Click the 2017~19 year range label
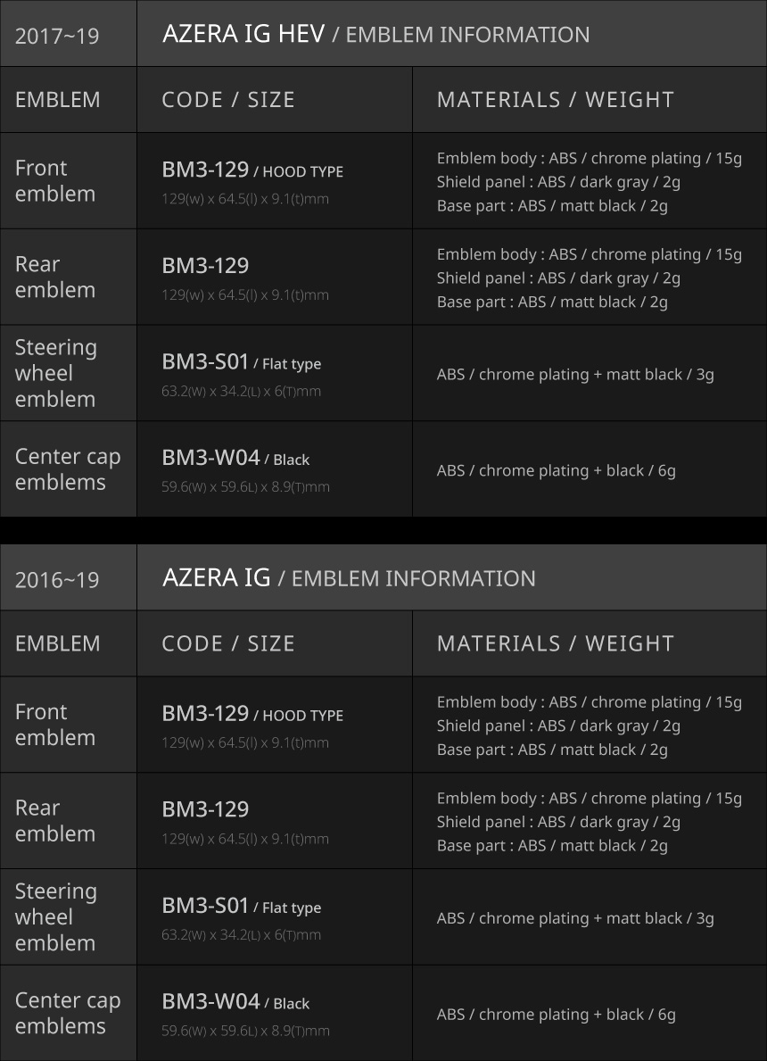 pos(57,36)
